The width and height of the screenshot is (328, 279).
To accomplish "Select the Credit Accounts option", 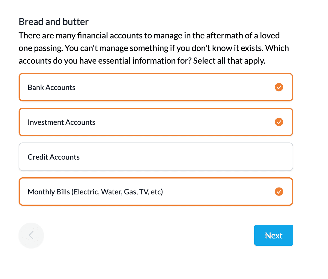I will point(156,157).
